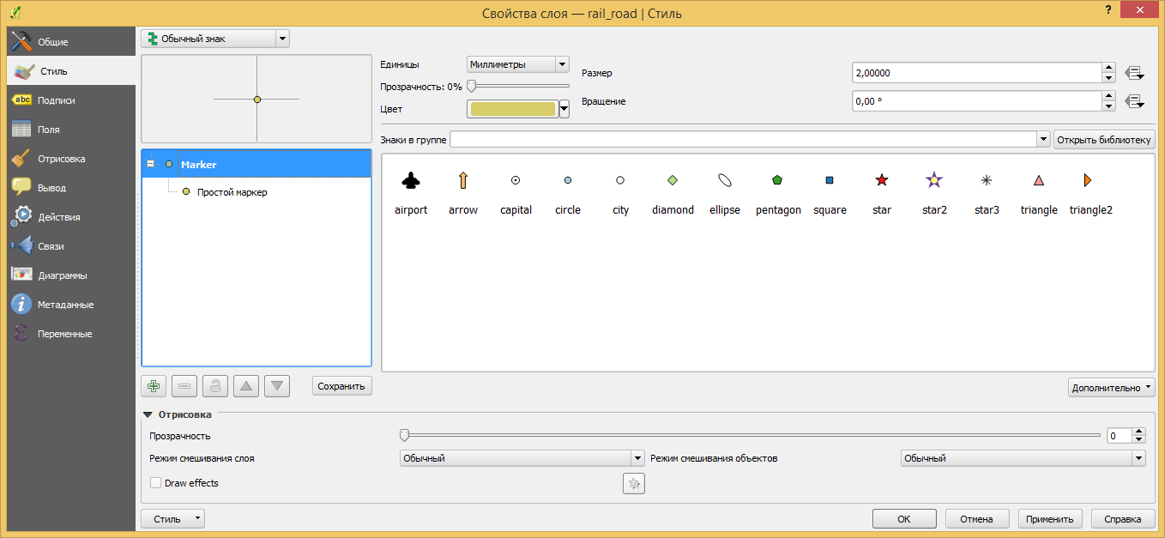Switch to the Подписи tab
The height and width of the screenshot is (538, 1165).
pyautogui.click(x=56, y=100)
